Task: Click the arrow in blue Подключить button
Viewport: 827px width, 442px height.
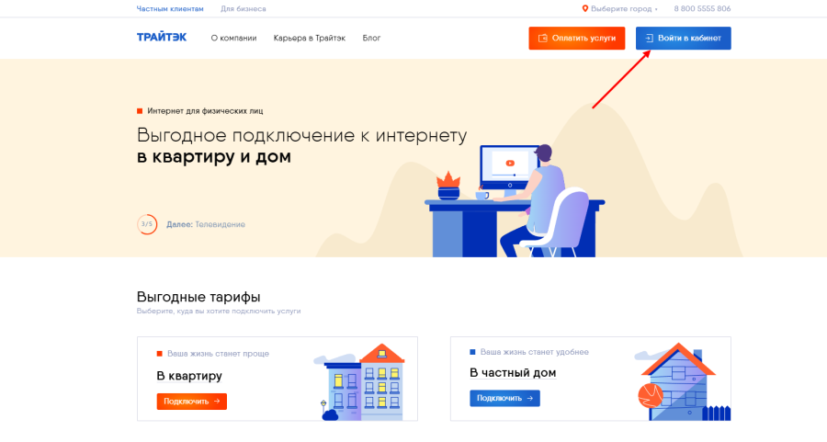Action: (530, 398)
